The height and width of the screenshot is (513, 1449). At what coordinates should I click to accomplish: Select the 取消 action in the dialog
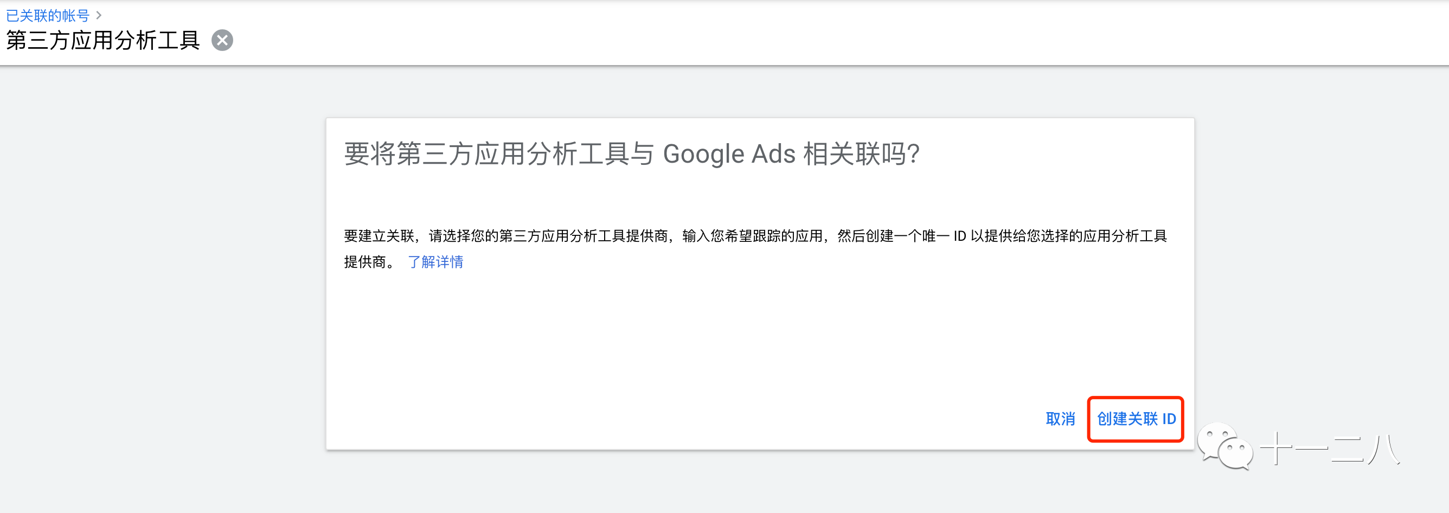click(1060, 419)
